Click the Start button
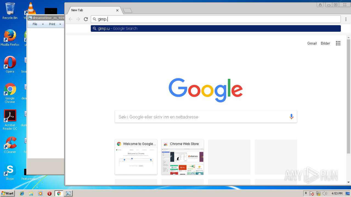 [x=8, y=193]
